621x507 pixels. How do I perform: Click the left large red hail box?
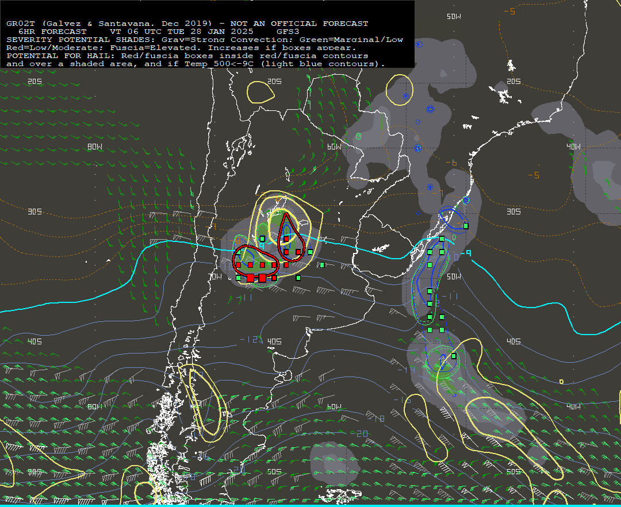coord(250,278)
